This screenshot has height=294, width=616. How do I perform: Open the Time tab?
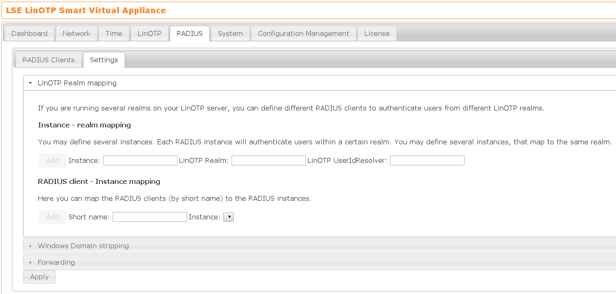point(114,33)
